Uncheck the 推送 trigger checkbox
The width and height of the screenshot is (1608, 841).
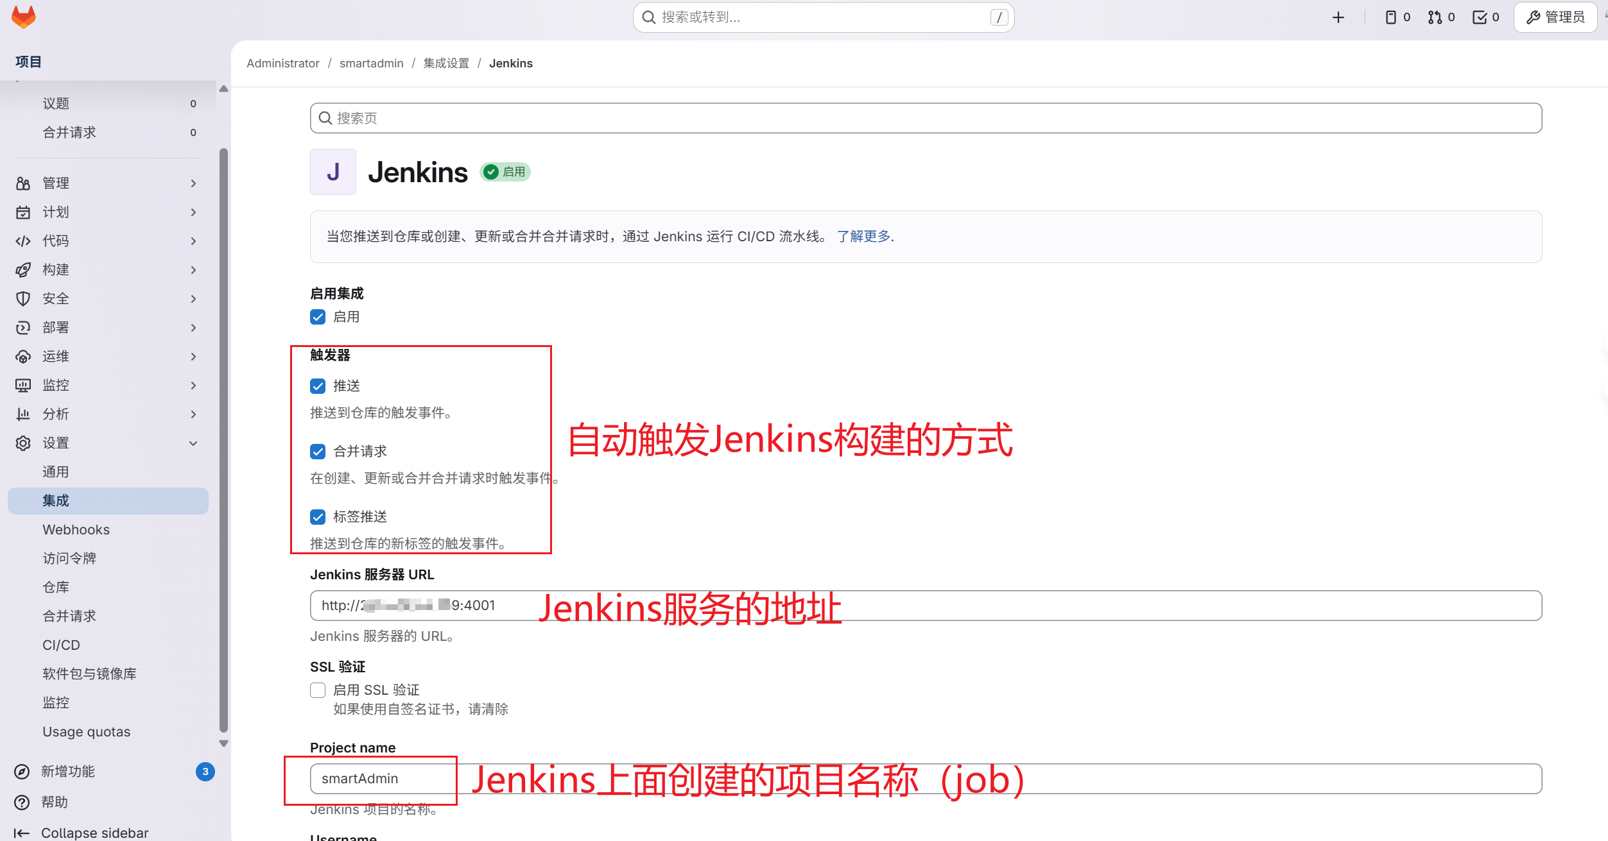pyautogui.click(x=318, y=386)
